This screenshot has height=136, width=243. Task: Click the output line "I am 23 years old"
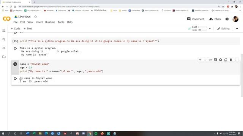point(34,82)
